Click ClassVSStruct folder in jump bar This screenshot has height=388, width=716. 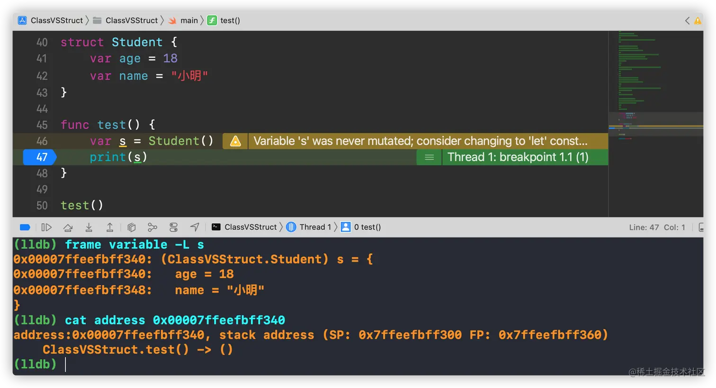click(x=125, y=20)
